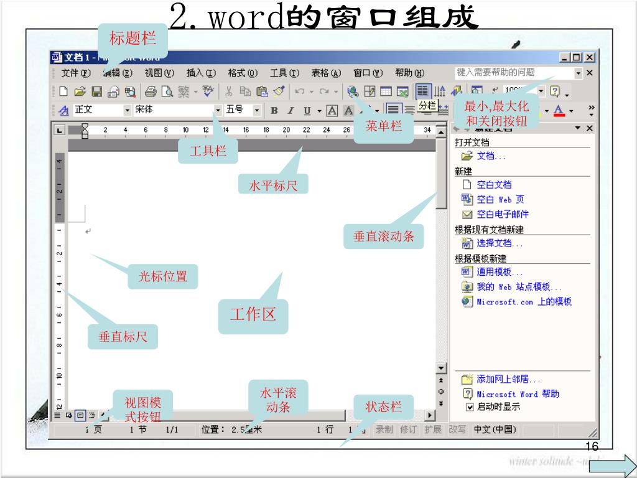Open Print Preview from toolbar
The width and height of the screenshot is (637, 478).
coord(167,91)
